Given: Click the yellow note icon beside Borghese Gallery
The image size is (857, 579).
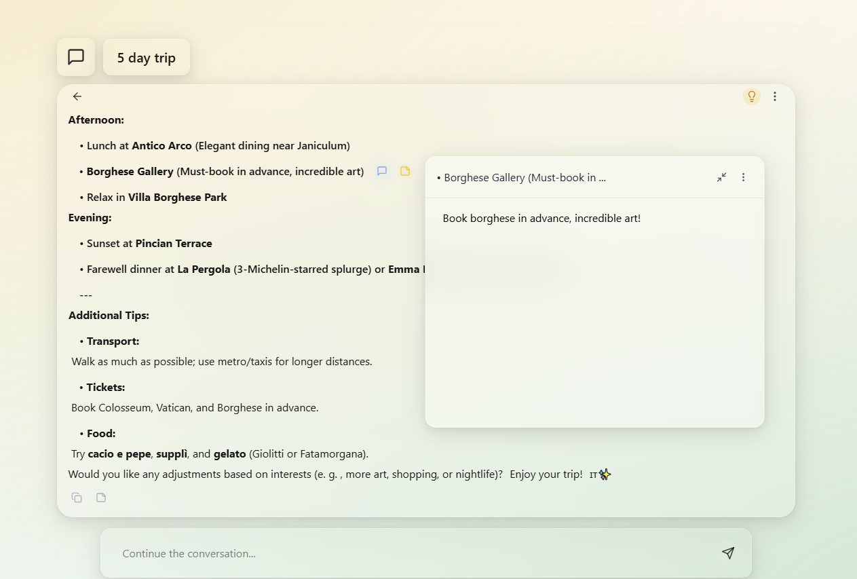Looking at the screenshot, I should 405,171.
